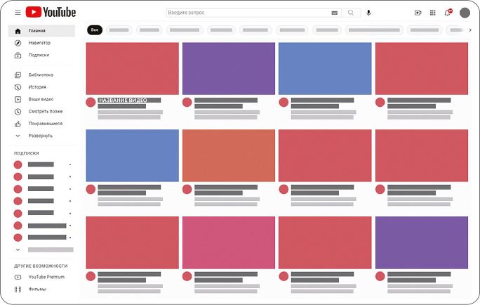Expand the Развернуть section in sidebar
Viewport: 480px width, 305px height.
40,136
